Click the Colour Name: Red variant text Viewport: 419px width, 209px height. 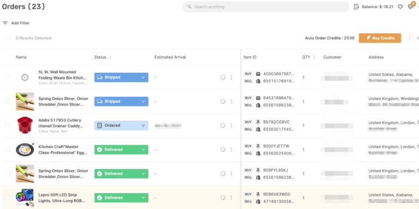52,131
